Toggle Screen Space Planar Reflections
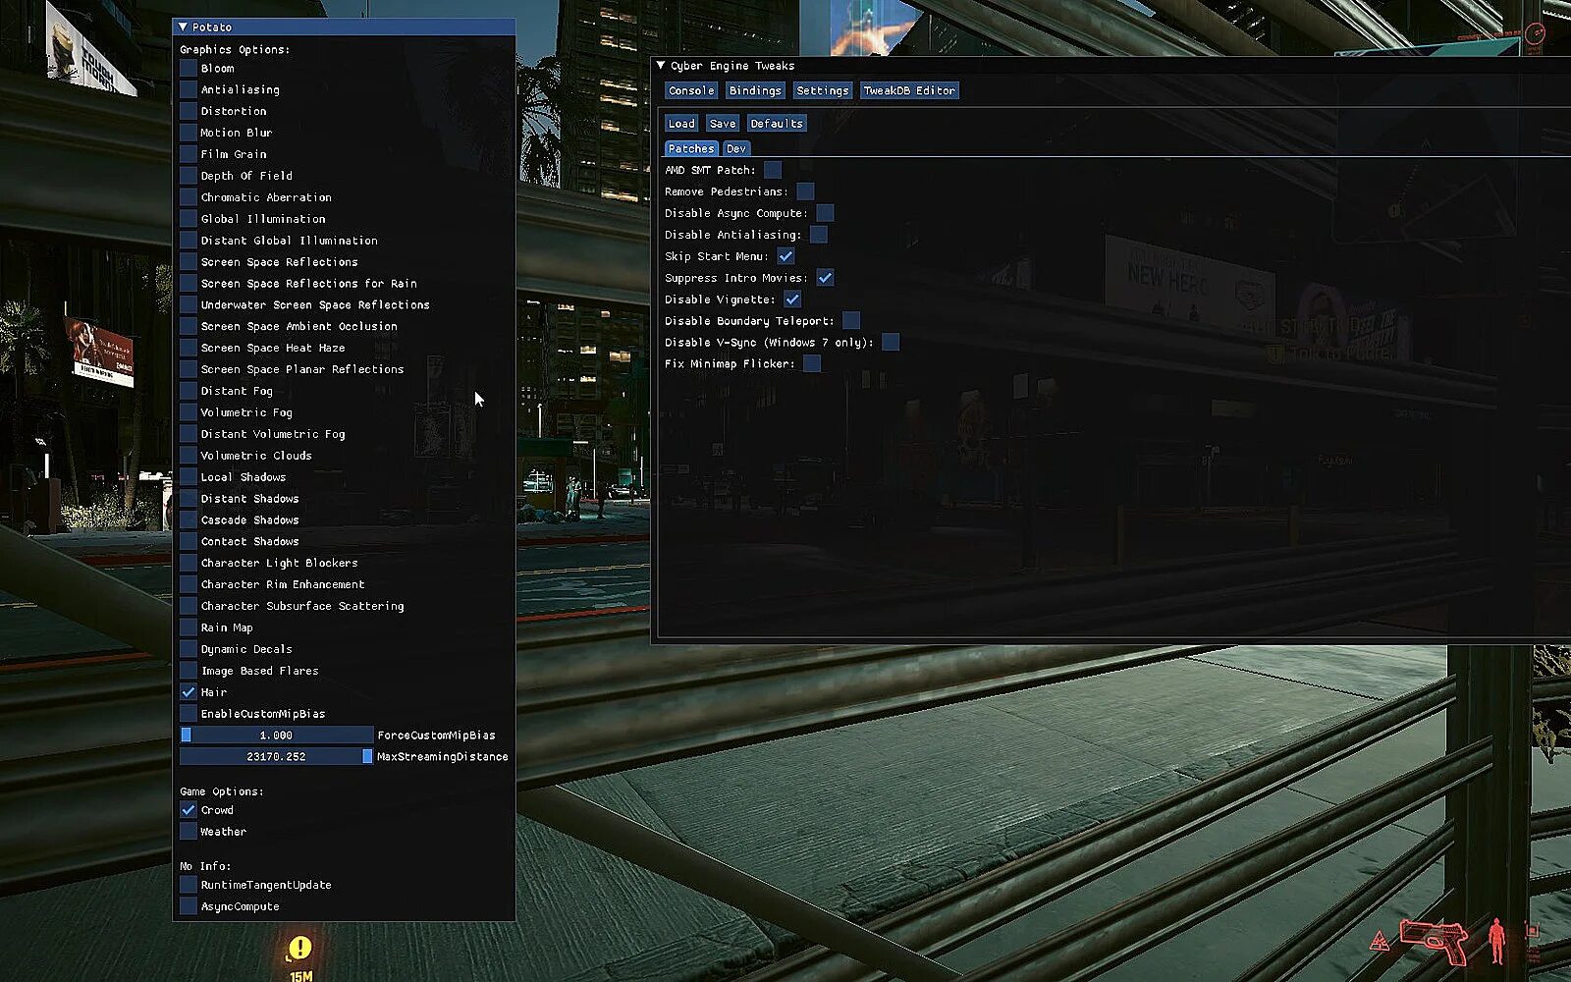This screenshot has height=982, width=1571. pos(189,369)
